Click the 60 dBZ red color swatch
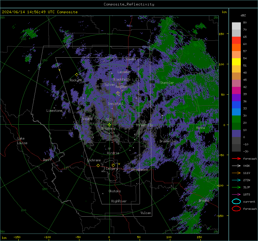The height and width of the screenshot is (241, 258). (x=236, y=40)
